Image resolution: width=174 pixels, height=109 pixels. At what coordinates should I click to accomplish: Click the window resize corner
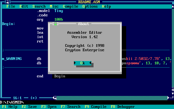(172, 98)
